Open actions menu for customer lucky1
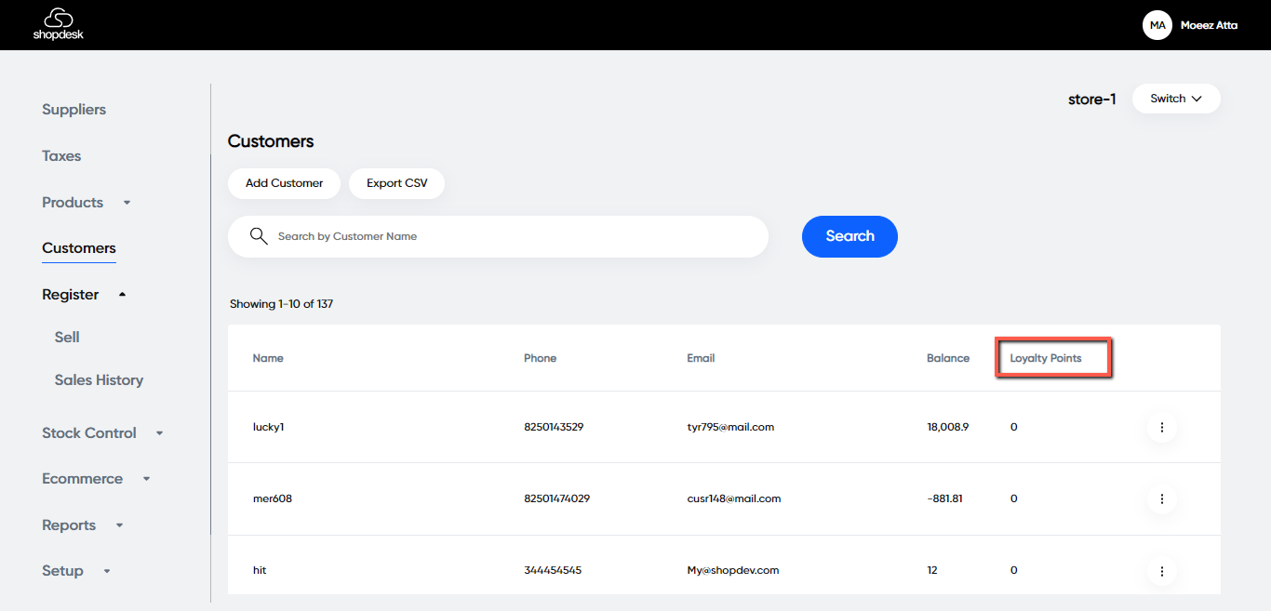Image resolution: width=1271 pixels, height=611 pixels. (1161, 427)
